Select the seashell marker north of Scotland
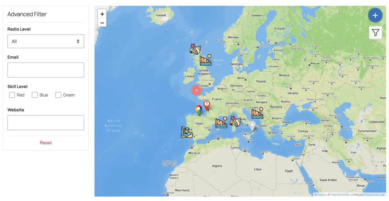This screenshot has width=389, height=201. pos(195,49)
